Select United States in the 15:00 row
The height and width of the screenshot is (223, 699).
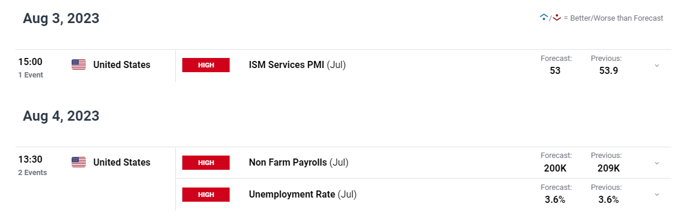coord(122,65)
